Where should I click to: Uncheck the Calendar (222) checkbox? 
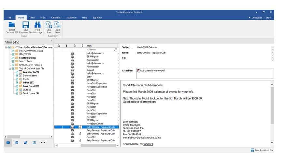[17, 72]
